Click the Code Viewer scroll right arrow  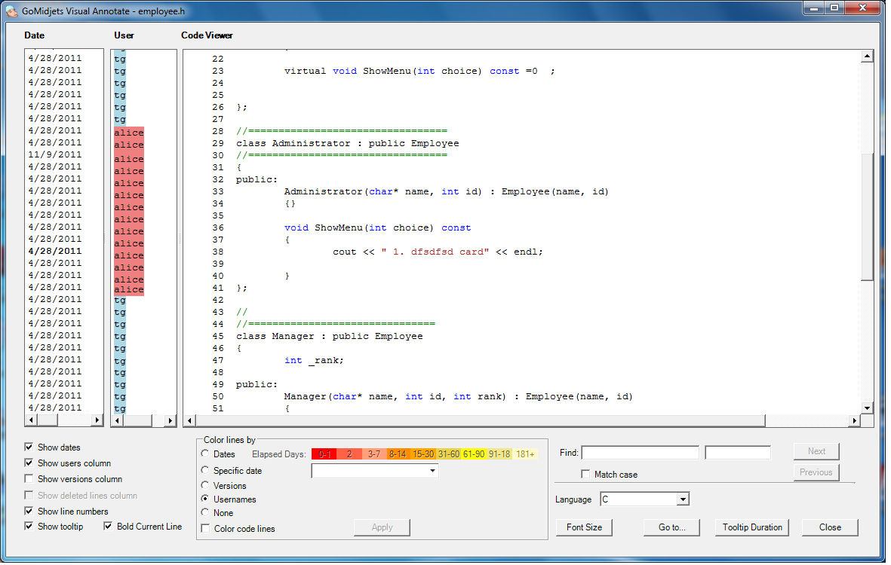click(x=854, y=421)
